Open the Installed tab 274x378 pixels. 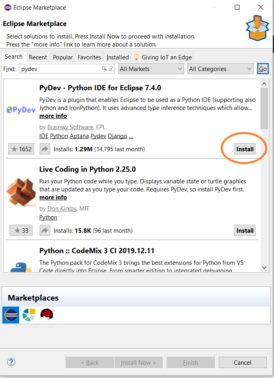coord(117,57)
